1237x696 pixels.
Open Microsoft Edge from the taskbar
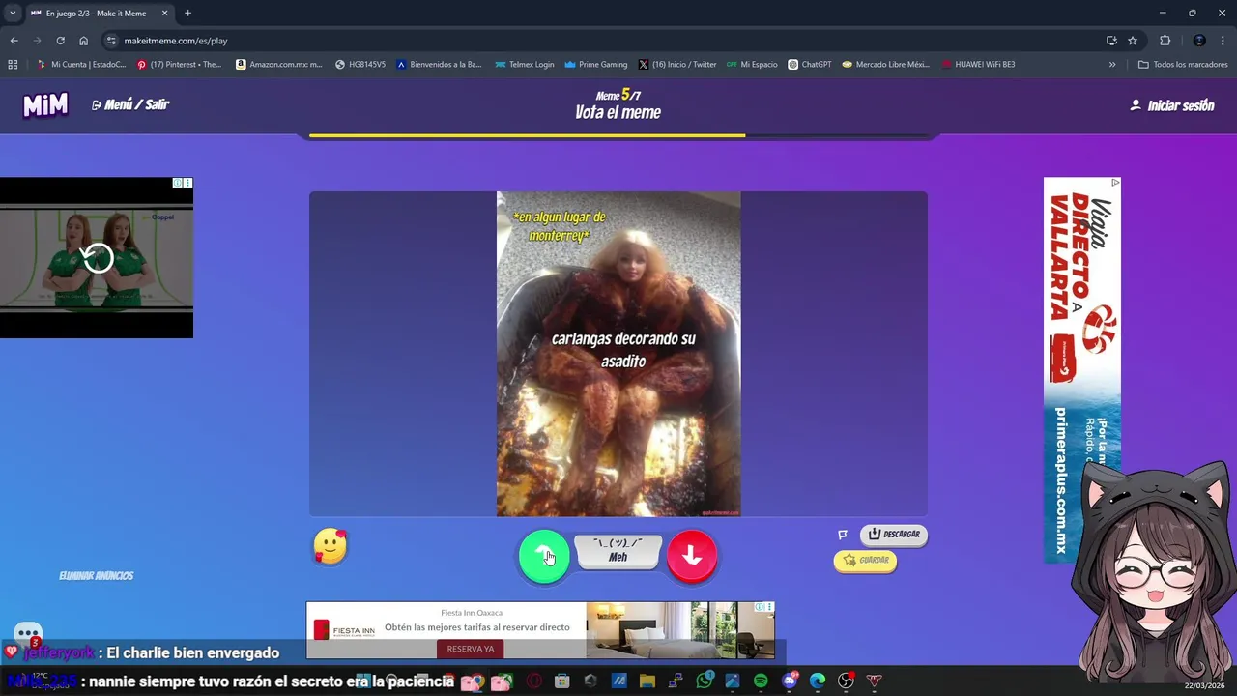pos(818,681)
